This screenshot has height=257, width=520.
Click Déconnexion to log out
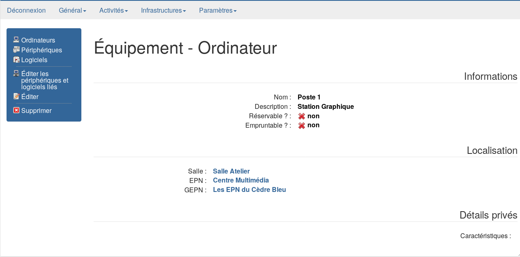27,11
